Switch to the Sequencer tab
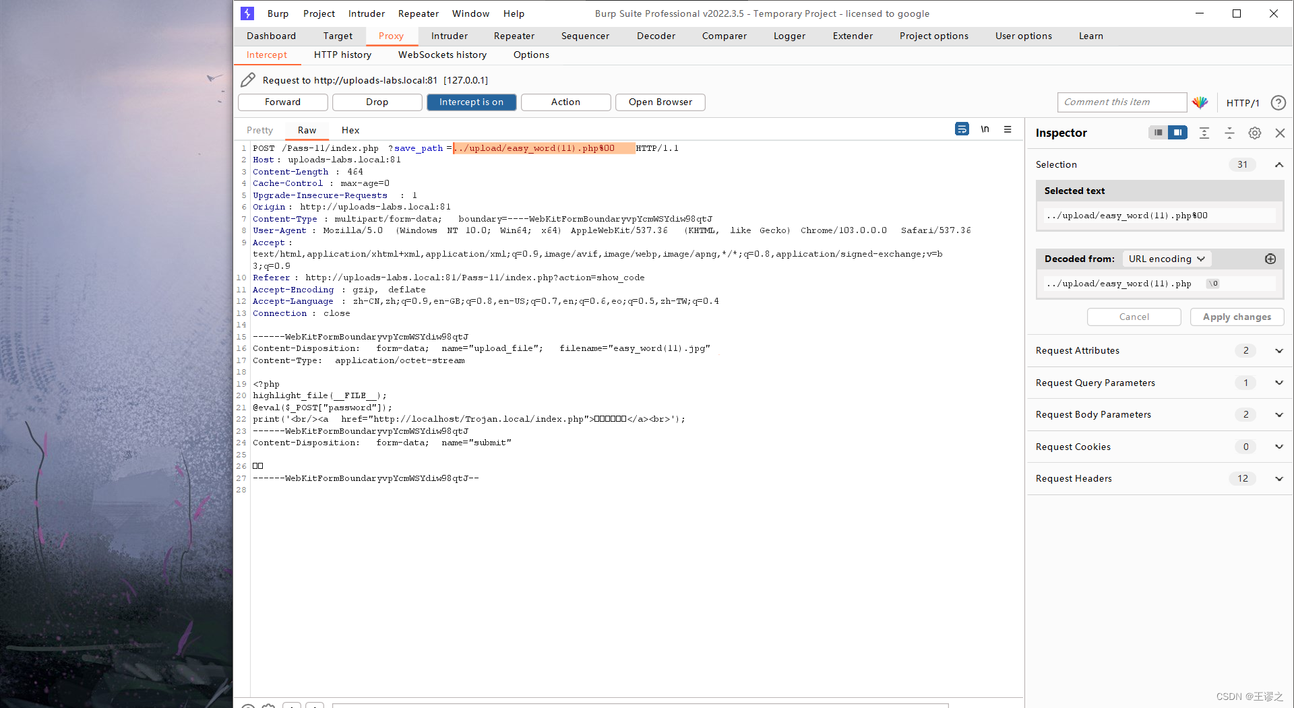 pyautogui.click(x=585, y=36)
